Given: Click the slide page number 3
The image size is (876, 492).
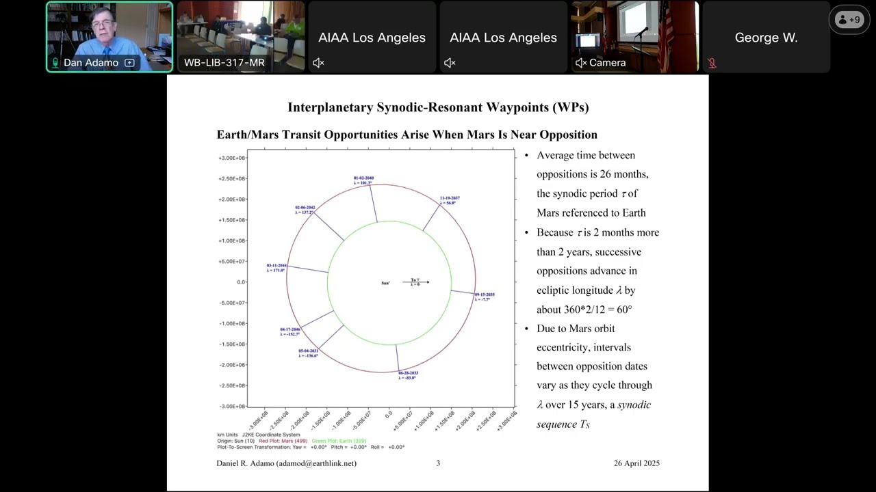Looking at the screenshot, I should (438, 463).
